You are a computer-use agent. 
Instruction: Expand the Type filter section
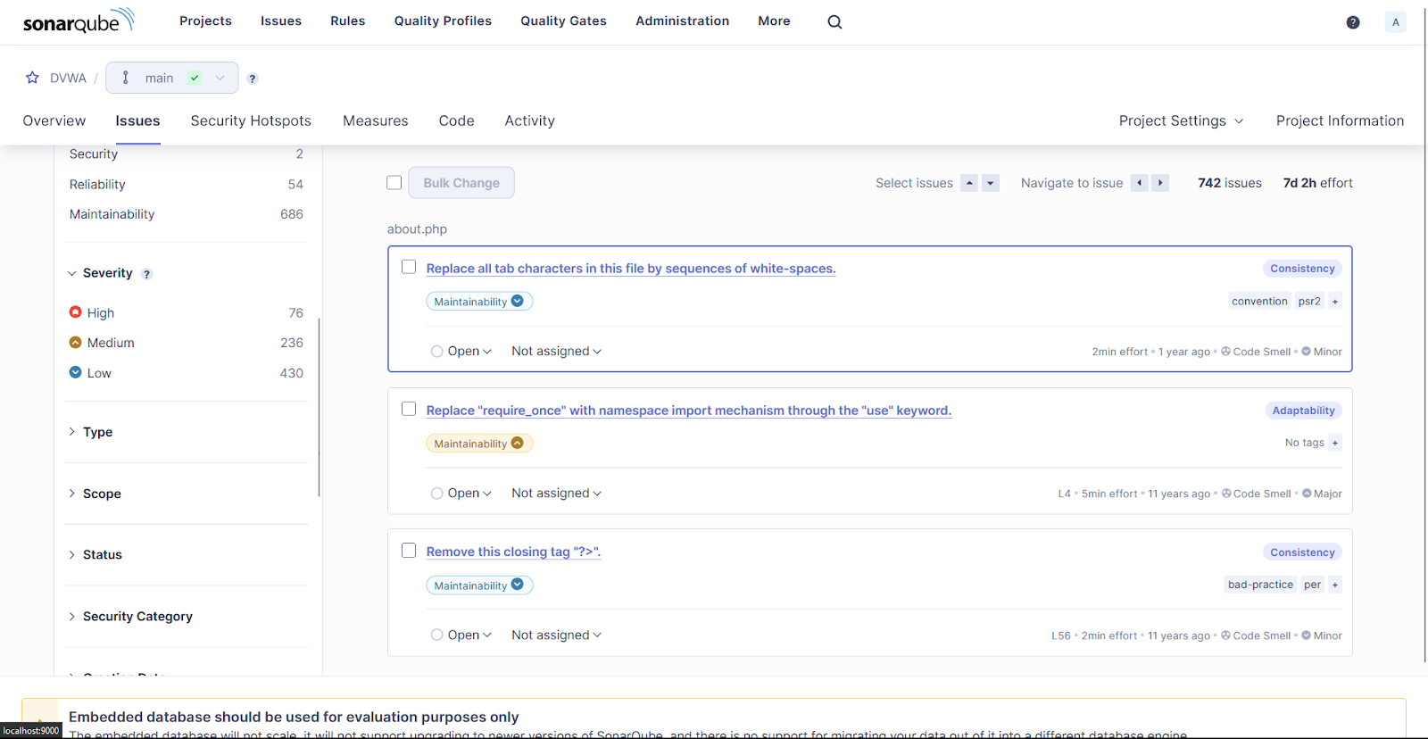pyautogui.click(x=97, y=432)
